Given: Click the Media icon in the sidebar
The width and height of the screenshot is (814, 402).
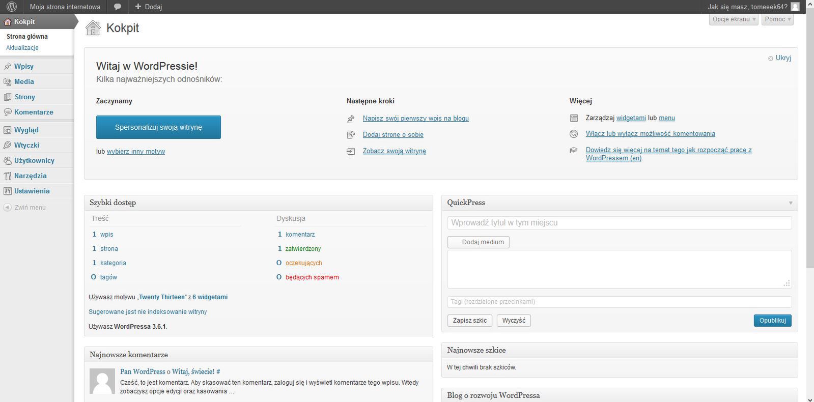Looking at the screenshot, I should [x=8, y=82].
